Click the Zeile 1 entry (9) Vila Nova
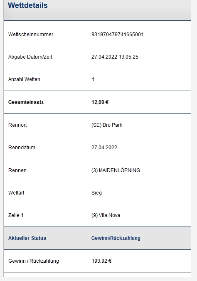The height and width of the screenshot is (281, 197). 106,215
